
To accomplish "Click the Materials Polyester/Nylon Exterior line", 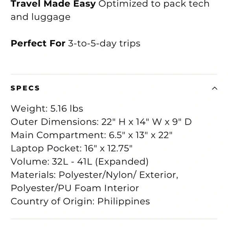I will click(x=94, y=175).
